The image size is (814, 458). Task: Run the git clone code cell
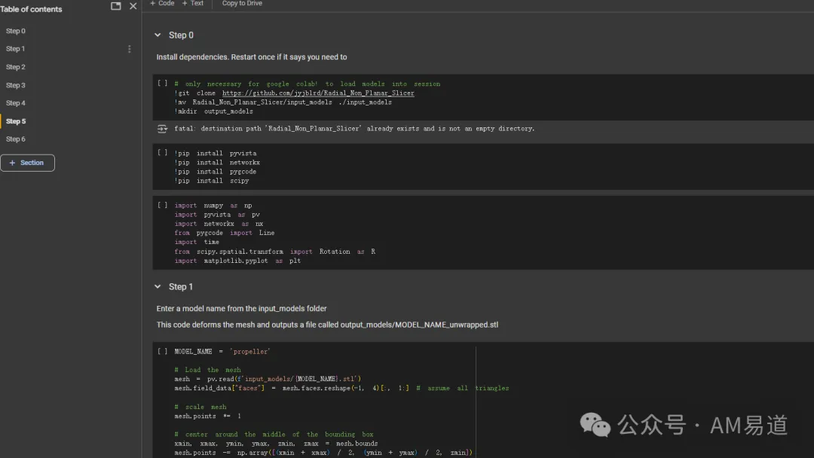(x=163, y=83)
